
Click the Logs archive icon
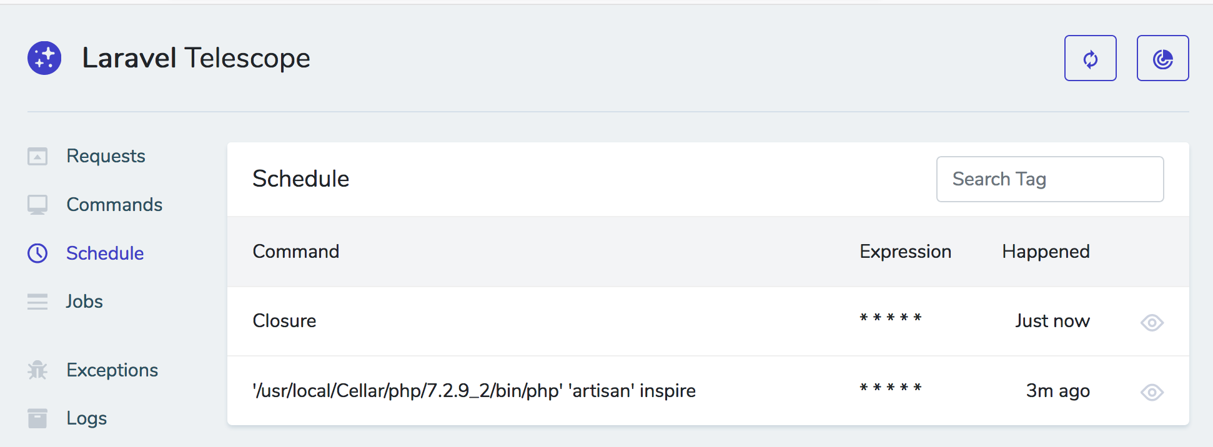pos(37,418)
